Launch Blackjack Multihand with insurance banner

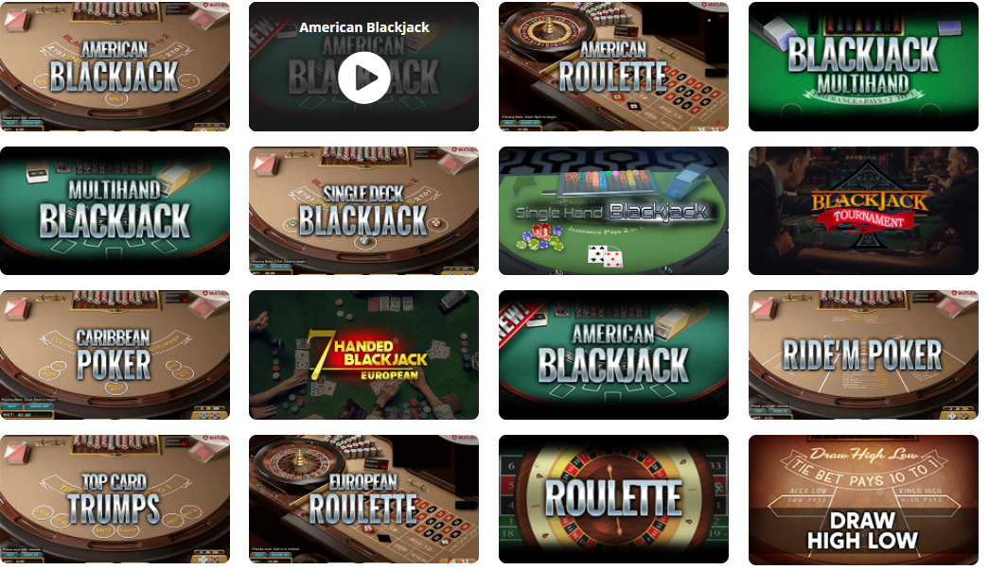pos(863,66)
